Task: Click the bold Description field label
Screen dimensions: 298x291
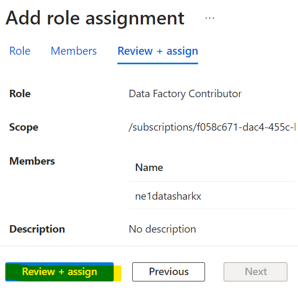Action: [x=37, y=229]
